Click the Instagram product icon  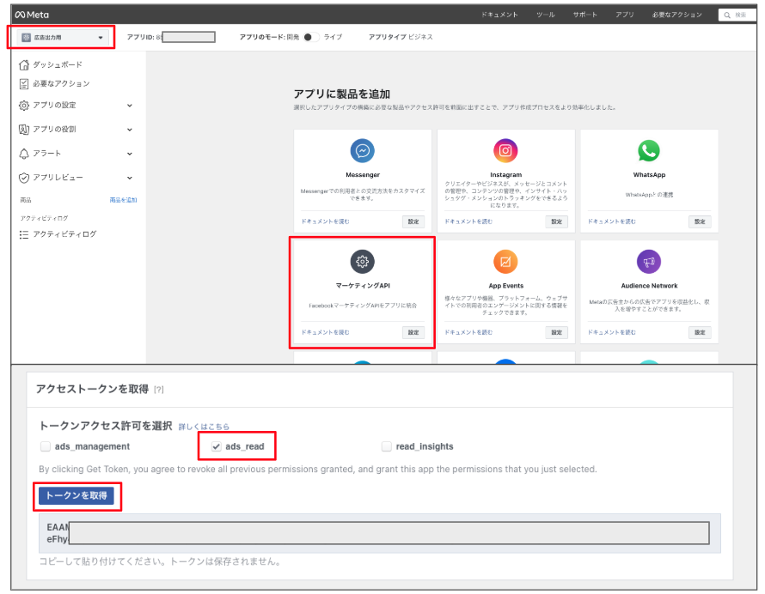point(505,151)
